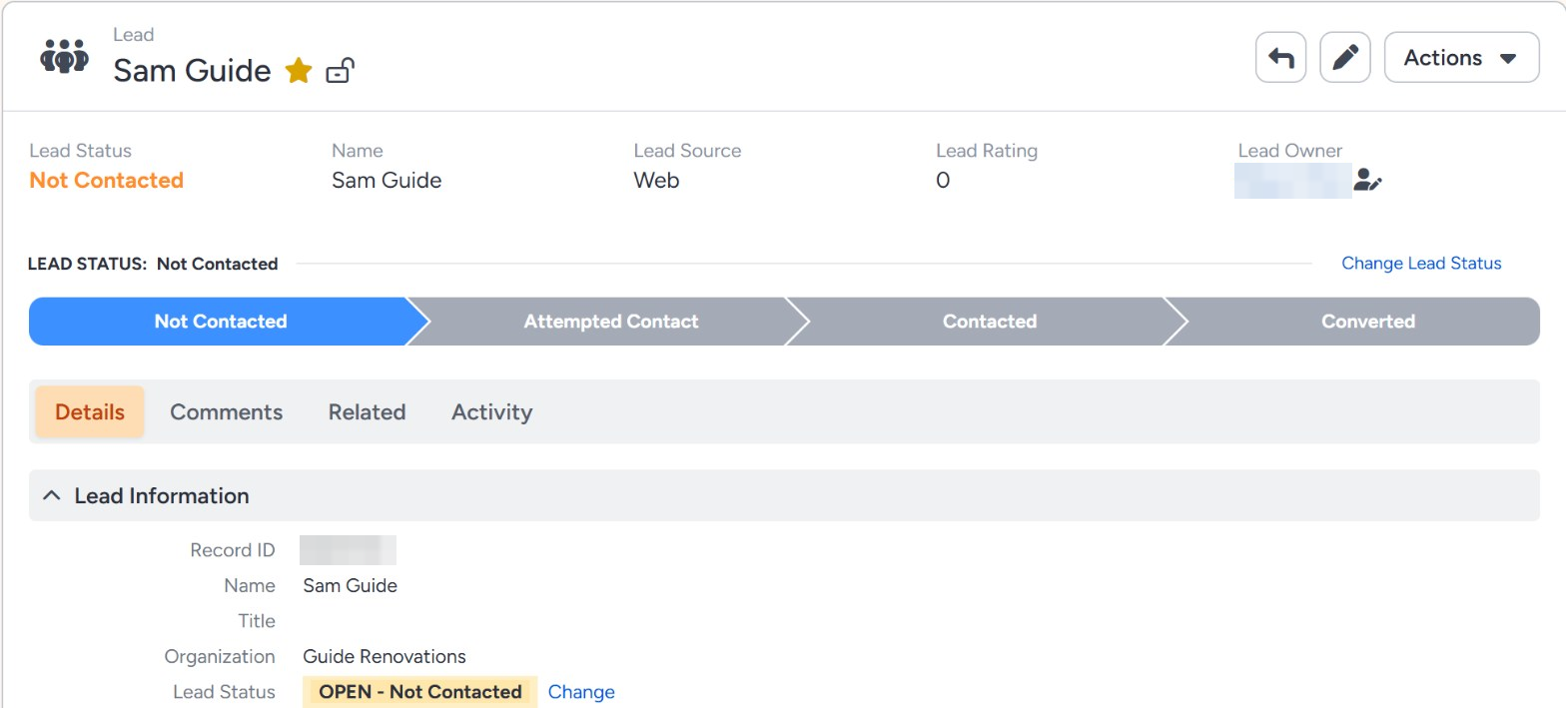Click the blurred Lead Owner name
Viewport: 1566px width, 708px height.
[1292, 181]
